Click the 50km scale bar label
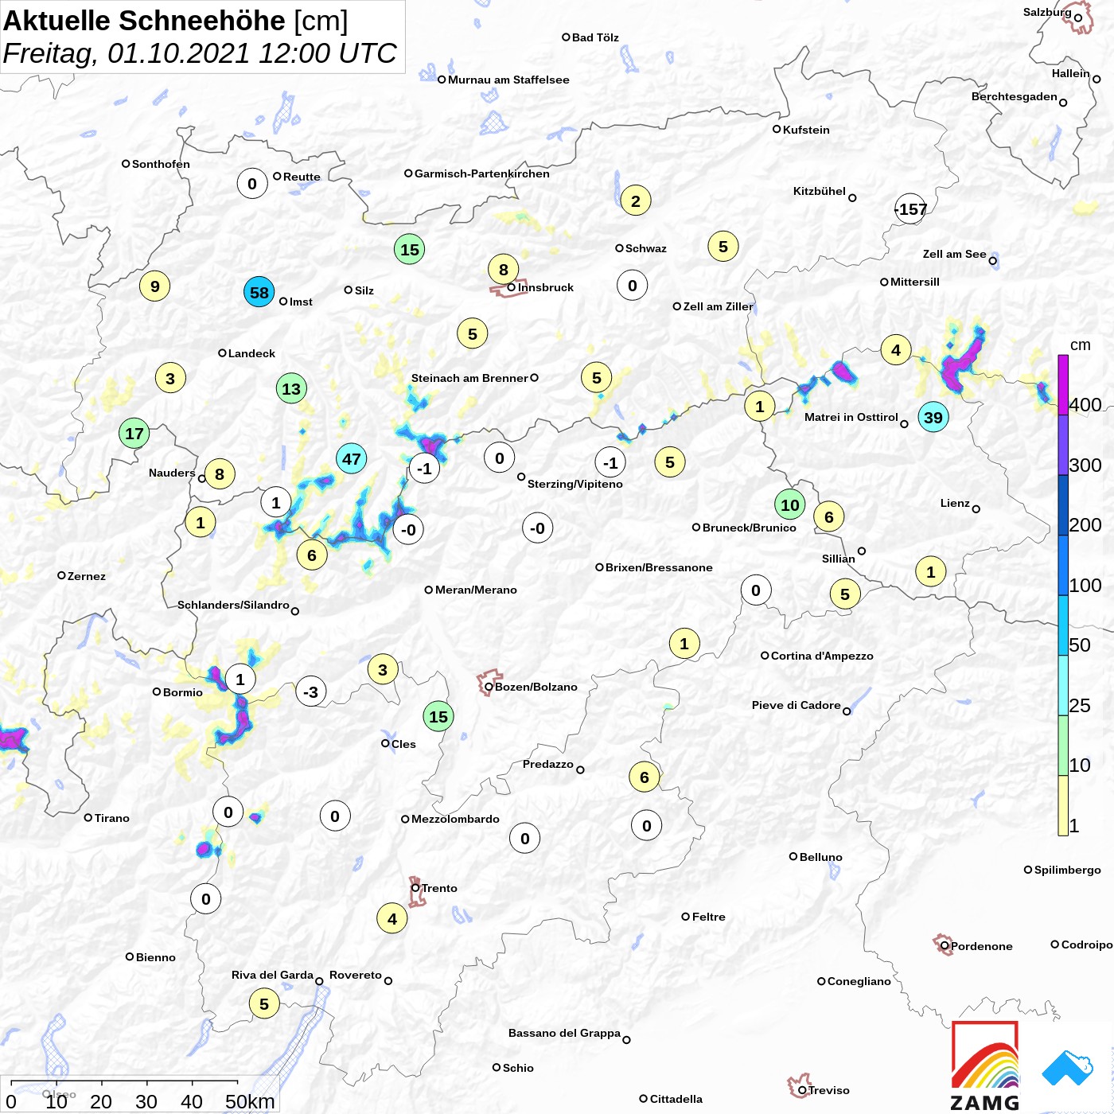The width and height of the screenshot is (1114, 1114). point(250,1101)
